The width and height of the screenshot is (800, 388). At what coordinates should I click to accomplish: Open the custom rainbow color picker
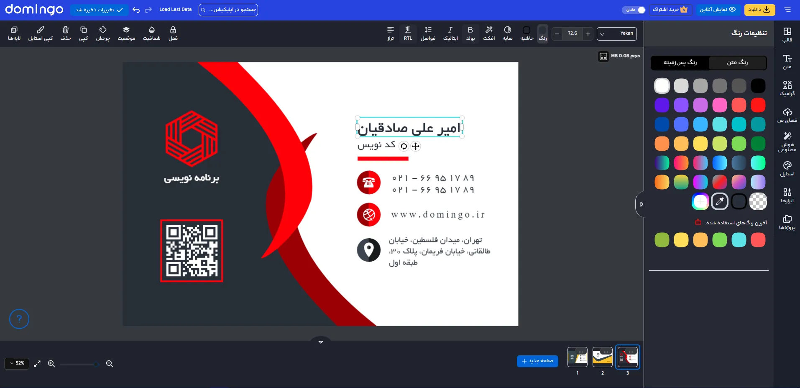click(x=700, y=201)
